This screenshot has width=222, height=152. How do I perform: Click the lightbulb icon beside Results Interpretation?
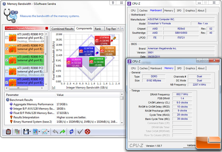[11, 117]
